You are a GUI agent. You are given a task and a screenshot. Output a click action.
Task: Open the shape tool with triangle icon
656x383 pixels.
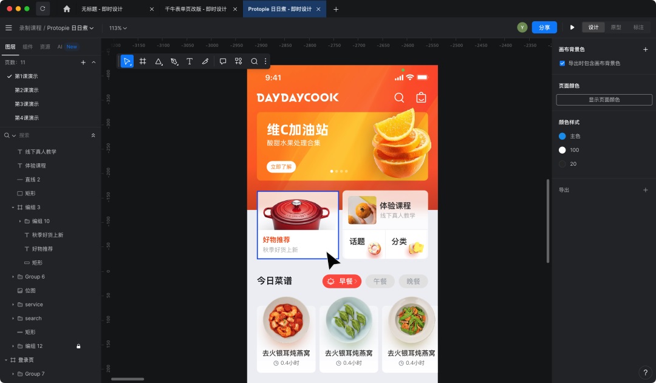coord(159,61)
